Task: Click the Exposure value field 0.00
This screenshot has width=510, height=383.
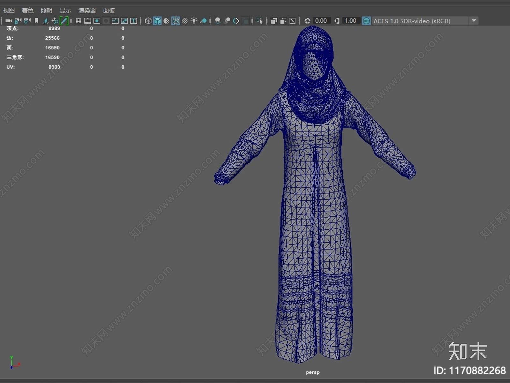Action: (321, 21)
